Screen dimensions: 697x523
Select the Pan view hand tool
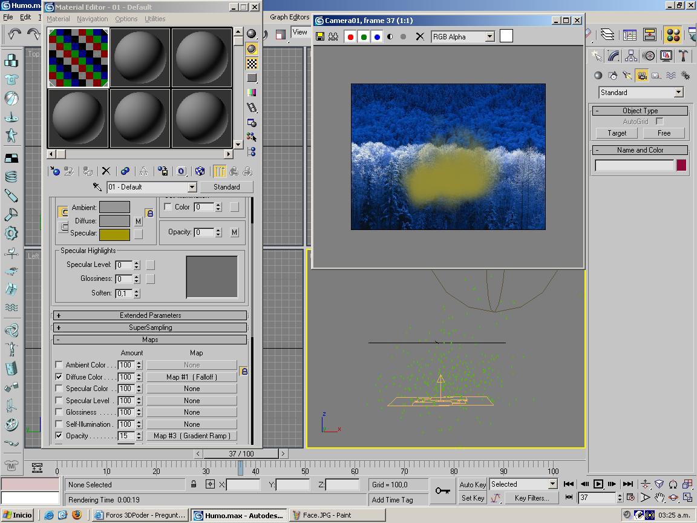click(659, 498)
